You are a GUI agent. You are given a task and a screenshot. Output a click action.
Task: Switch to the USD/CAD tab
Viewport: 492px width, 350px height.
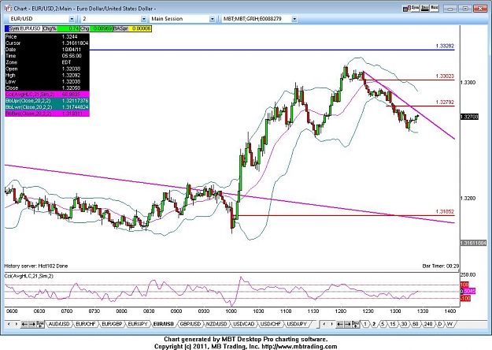click(243, 324)
